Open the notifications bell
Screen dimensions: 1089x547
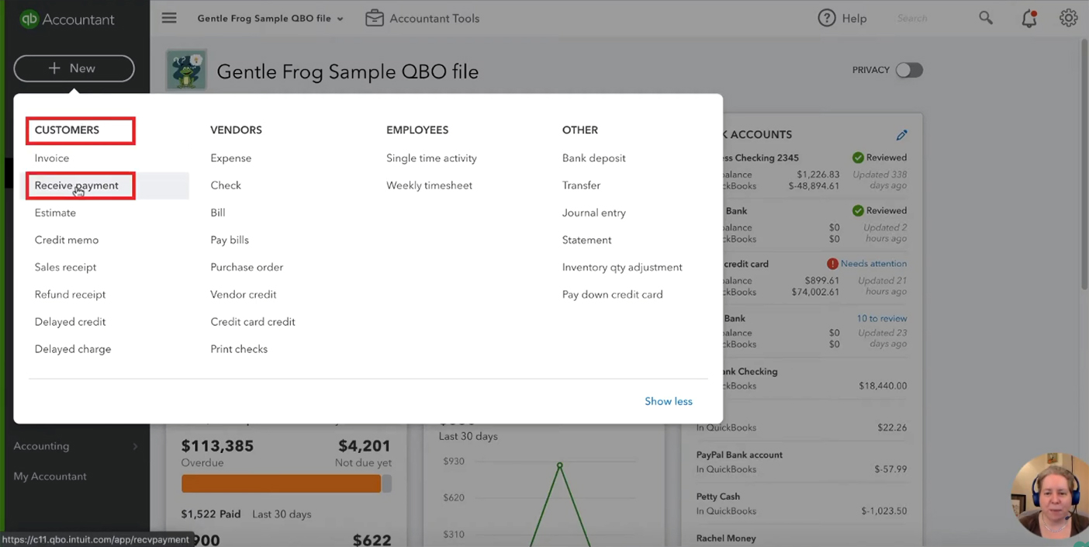click(x=1029, y=18)
